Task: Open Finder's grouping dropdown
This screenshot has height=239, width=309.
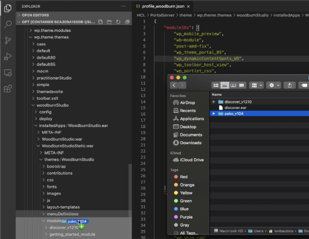Action: click(x=256, y=85)
